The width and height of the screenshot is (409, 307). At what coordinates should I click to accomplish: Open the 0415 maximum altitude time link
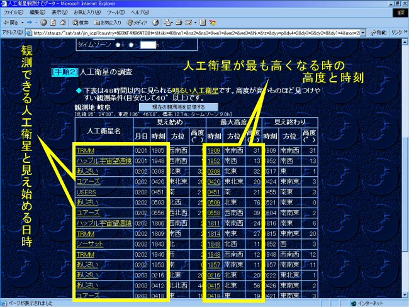[x=214, y=286]
